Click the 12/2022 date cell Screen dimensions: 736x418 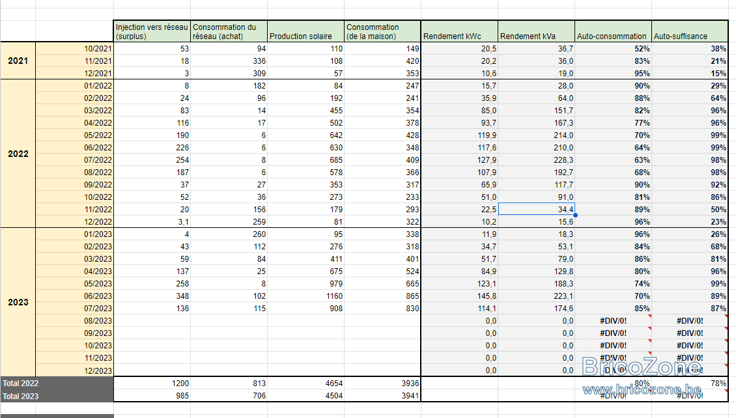click(x=75, y=222)
